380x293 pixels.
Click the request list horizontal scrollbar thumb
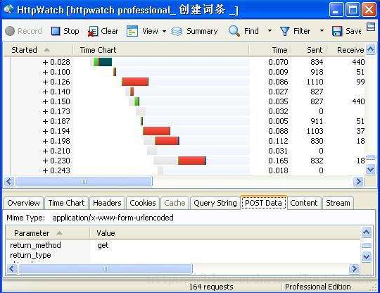point(84,182)
